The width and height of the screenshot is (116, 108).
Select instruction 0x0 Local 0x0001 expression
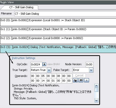58,22
